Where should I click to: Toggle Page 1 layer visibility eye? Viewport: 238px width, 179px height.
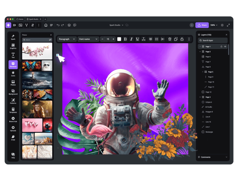click(225, 47)
